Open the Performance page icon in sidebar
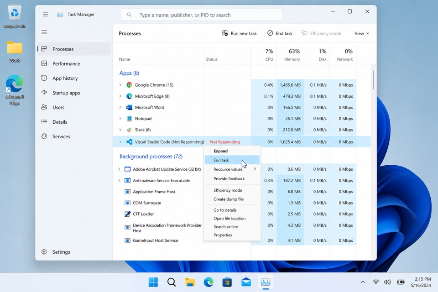Screen dimensions: 438x292 point(44,63)
